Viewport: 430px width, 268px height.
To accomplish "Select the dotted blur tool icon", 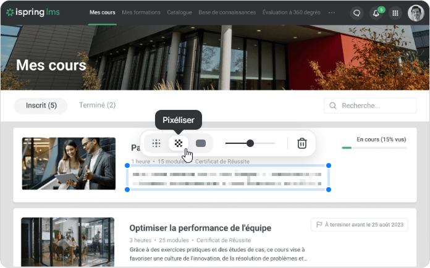I will 156,143.
